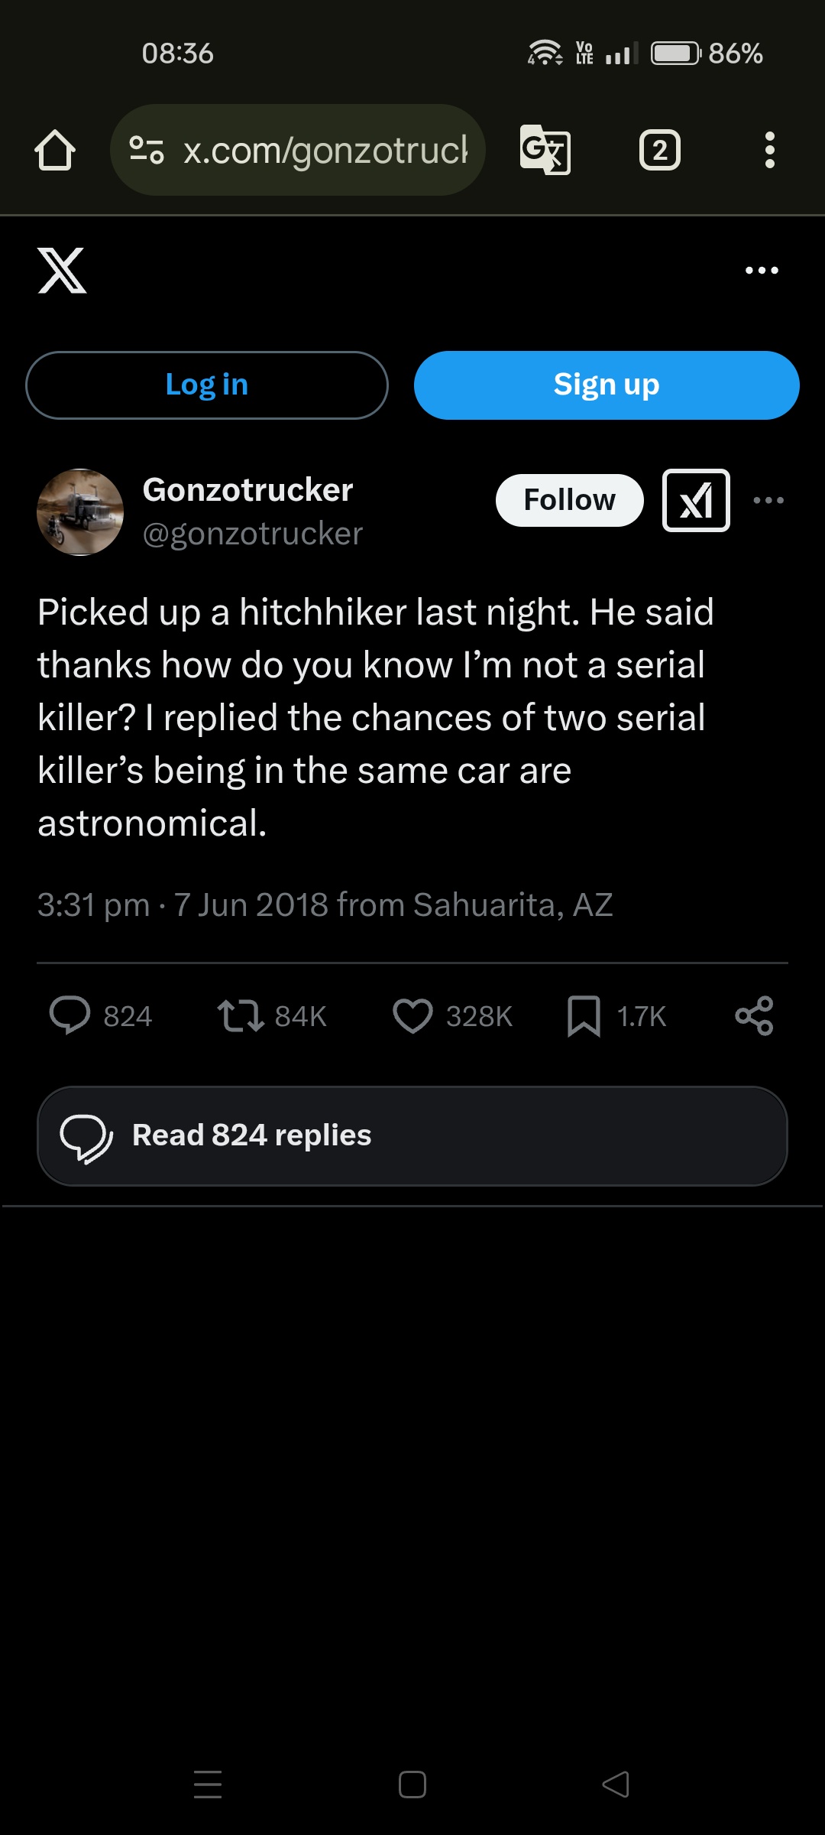
Task: Open the @gonzotrucker handle link
Action: coord(253,534)
